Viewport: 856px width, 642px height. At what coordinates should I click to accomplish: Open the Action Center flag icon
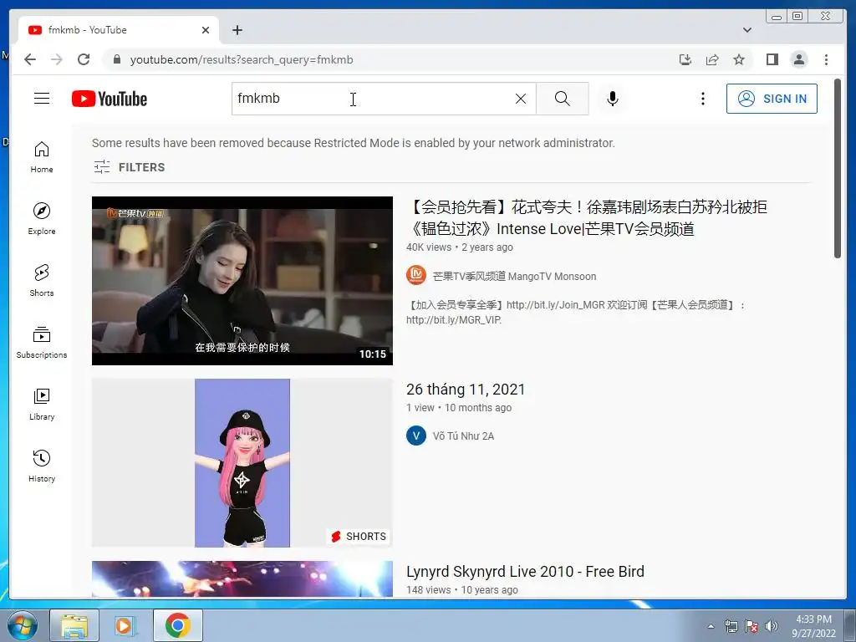coord(752,626)
